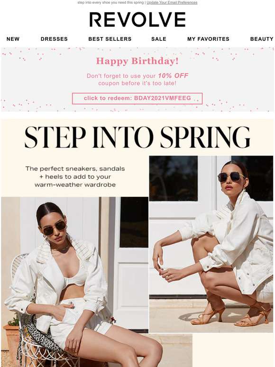
Task: Open the BEAUTY category
Action: (x=262, y=39)
